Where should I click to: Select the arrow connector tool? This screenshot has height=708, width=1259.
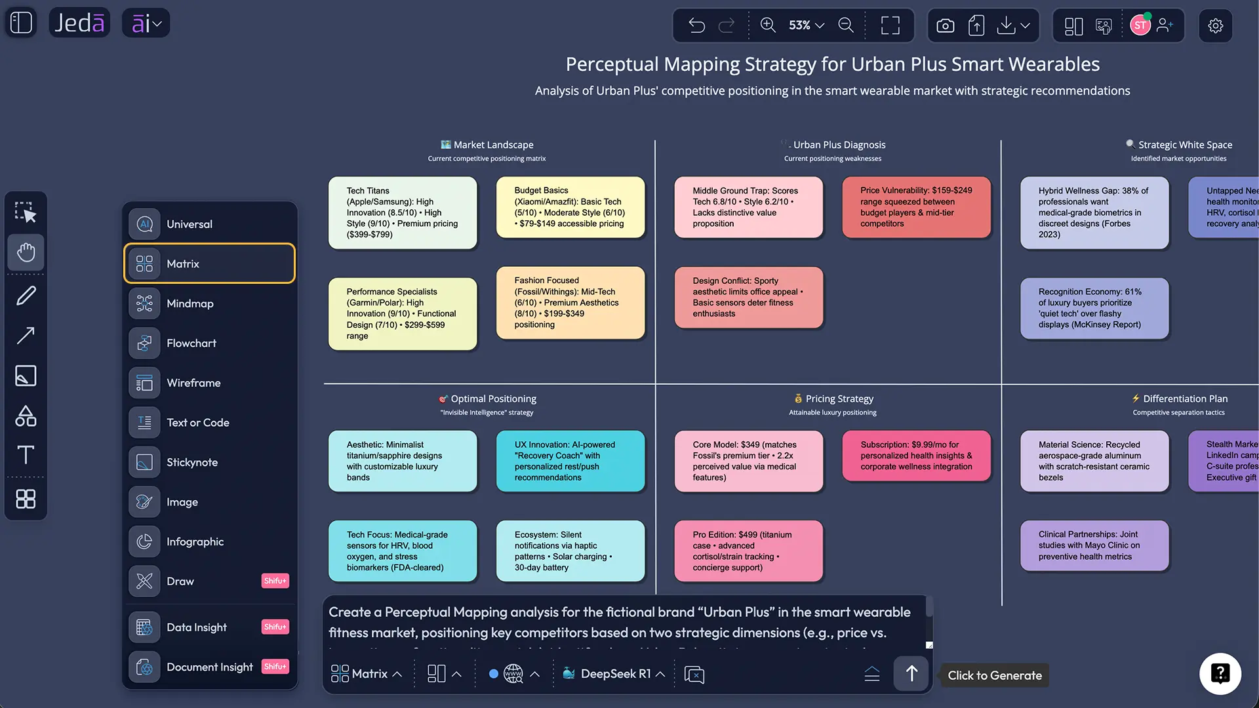(26, 336)
